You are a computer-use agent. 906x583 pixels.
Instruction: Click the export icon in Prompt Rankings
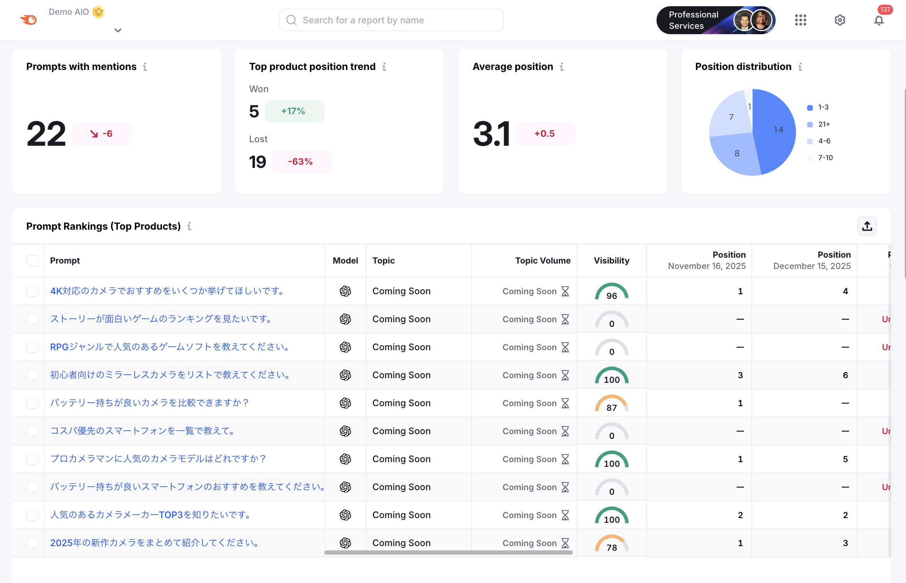pyautogui.click(x=867, y=226)
